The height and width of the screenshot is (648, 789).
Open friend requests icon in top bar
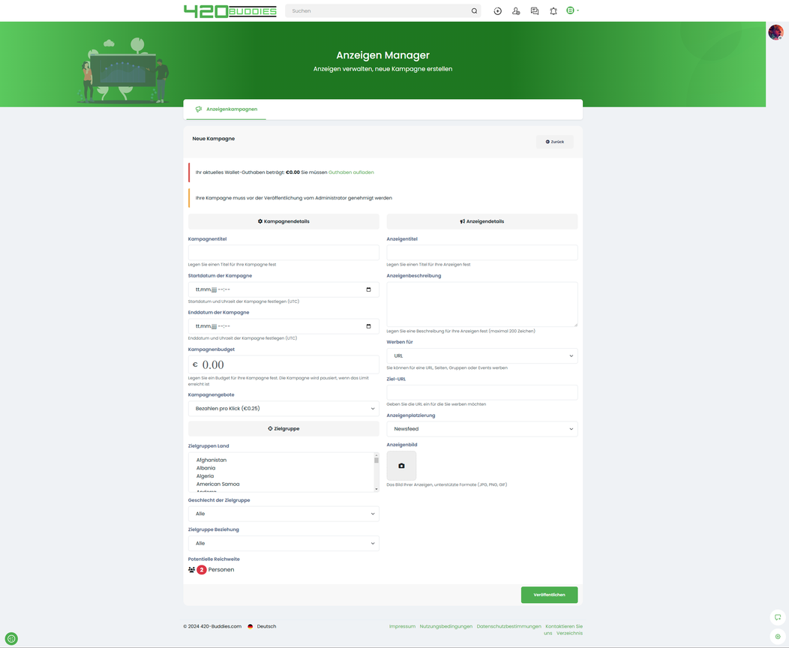click(x=516, y=11)
